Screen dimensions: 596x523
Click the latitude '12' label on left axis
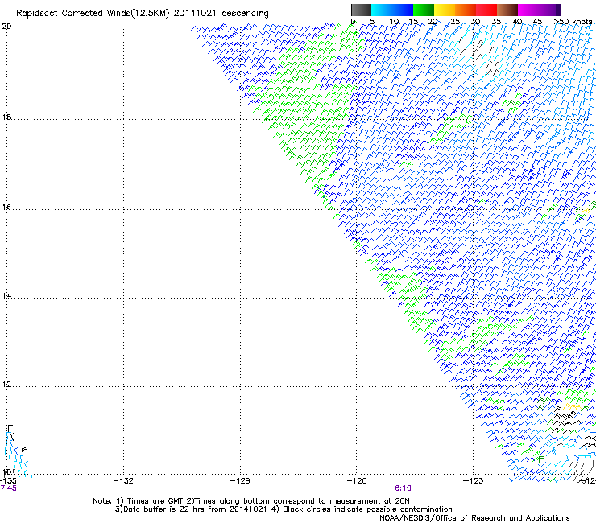pyautogui.click(x=6, y=385)
